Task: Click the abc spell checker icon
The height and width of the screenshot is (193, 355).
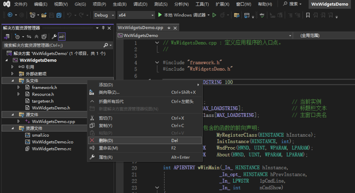Action: 262,15
